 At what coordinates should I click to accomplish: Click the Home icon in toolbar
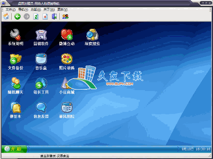point(6,17)
